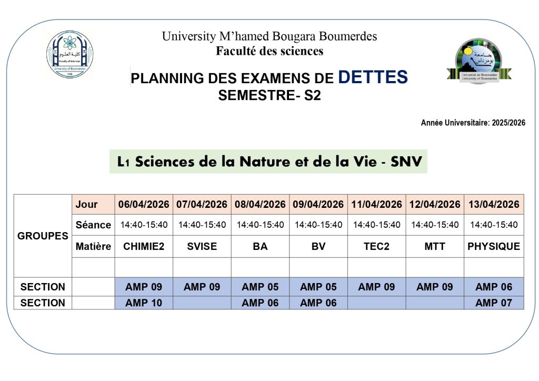This screenshot has width=539, height=381.
Task: Click the GROUPES row header
Action: pyautogui.click(x=43, y=236)
